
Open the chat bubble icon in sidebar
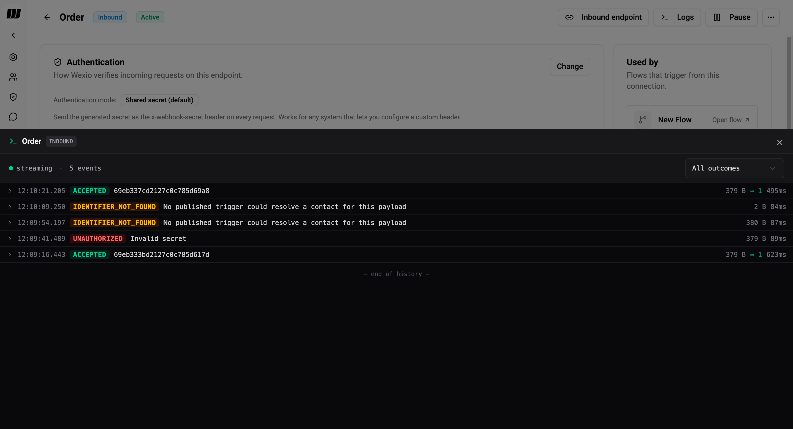pyautogui.click(x=13, y=117)
